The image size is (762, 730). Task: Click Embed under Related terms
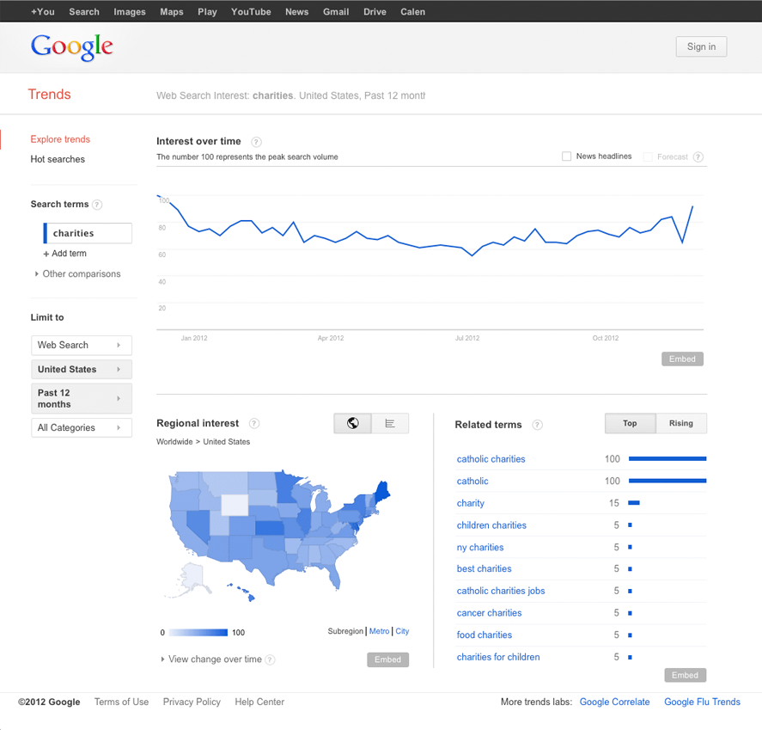[x=686, y=675]
